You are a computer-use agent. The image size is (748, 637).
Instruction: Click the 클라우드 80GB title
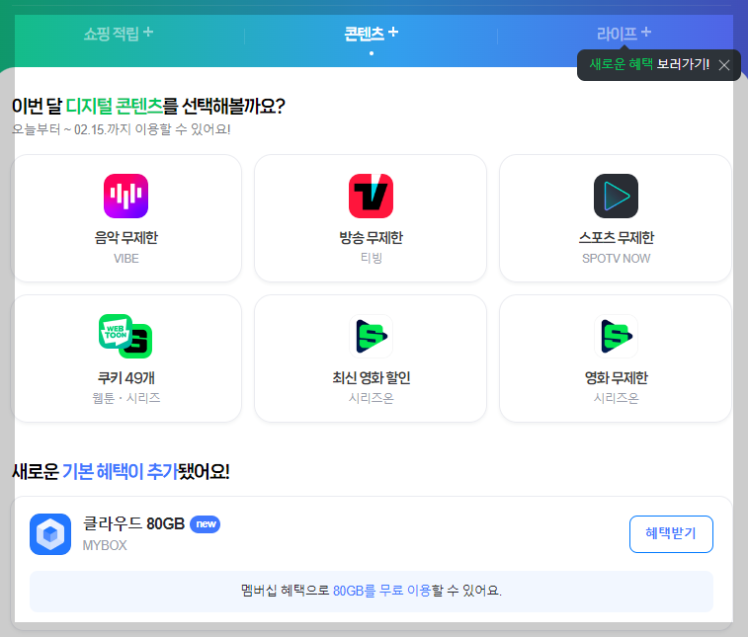click(134, 523)
